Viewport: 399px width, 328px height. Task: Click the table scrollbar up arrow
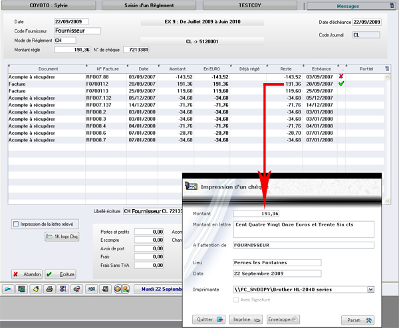387,77
